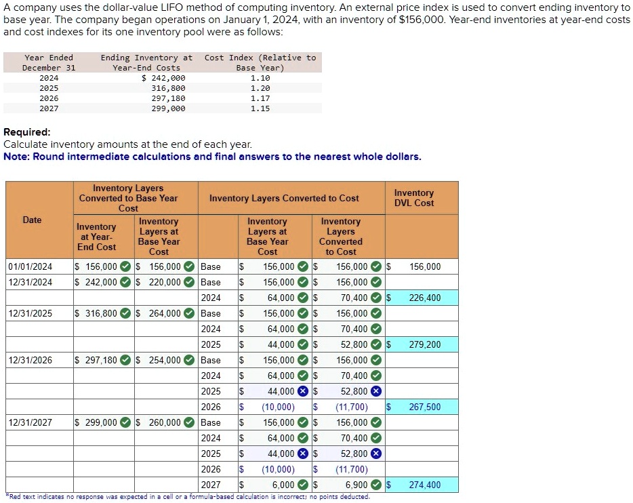Viewport: 633px width, 503px height.
Task: Click 316,800 in the ending inventory data table
Action: point(168,88)
